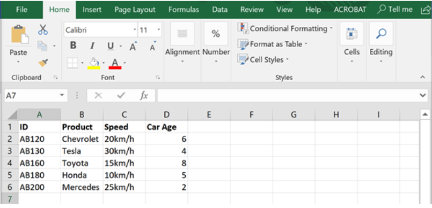
Task: Open the Cells group button
Action: click(352, 34)
